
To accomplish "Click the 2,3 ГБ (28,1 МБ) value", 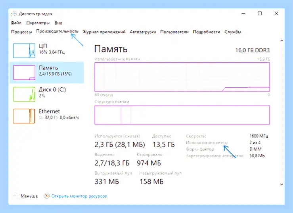I will [x=120, y=144].
